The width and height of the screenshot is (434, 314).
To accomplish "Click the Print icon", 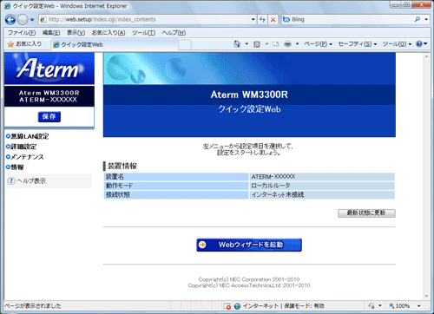I will pyautogui.click(x=287, y=44).
